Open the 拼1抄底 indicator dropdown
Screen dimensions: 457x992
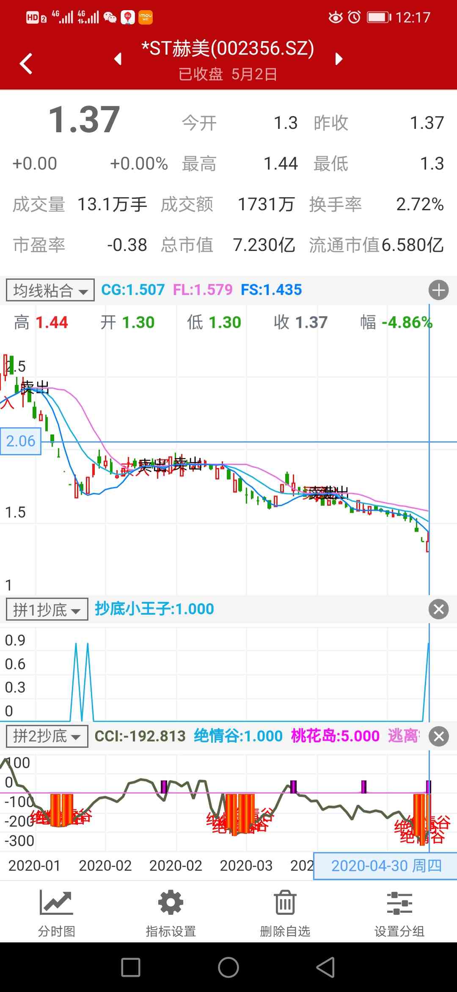click(47, 609)
